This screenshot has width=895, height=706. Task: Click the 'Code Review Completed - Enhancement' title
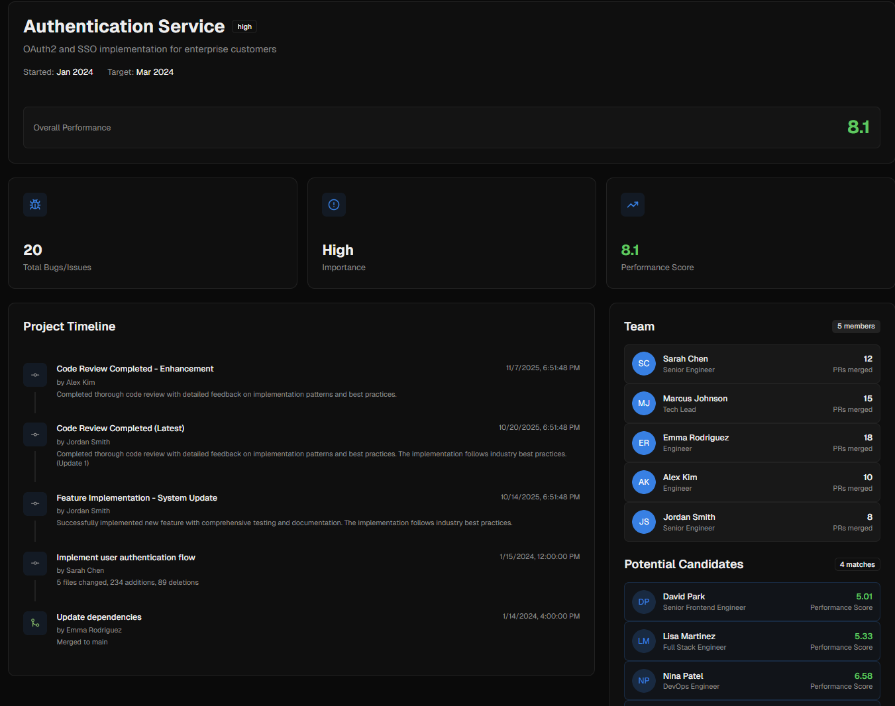tap(135, 369)
